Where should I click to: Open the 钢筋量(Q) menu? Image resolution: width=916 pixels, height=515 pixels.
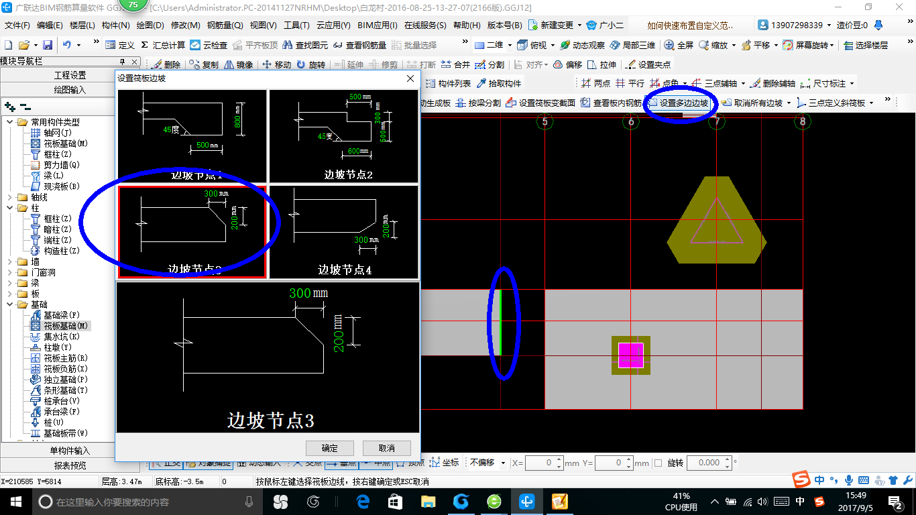[225, 25]
